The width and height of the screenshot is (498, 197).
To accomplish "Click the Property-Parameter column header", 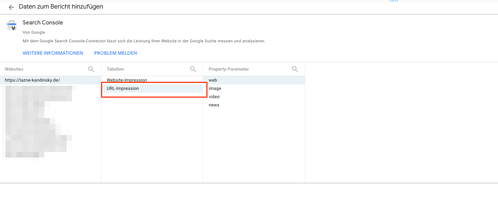I will (229, 69).
